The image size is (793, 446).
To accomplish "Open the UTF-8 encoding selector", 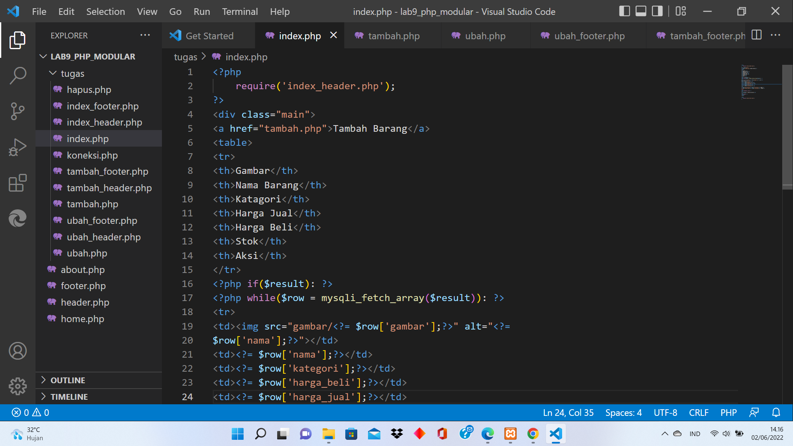I will pyautogui.click(x=665, y=413).
